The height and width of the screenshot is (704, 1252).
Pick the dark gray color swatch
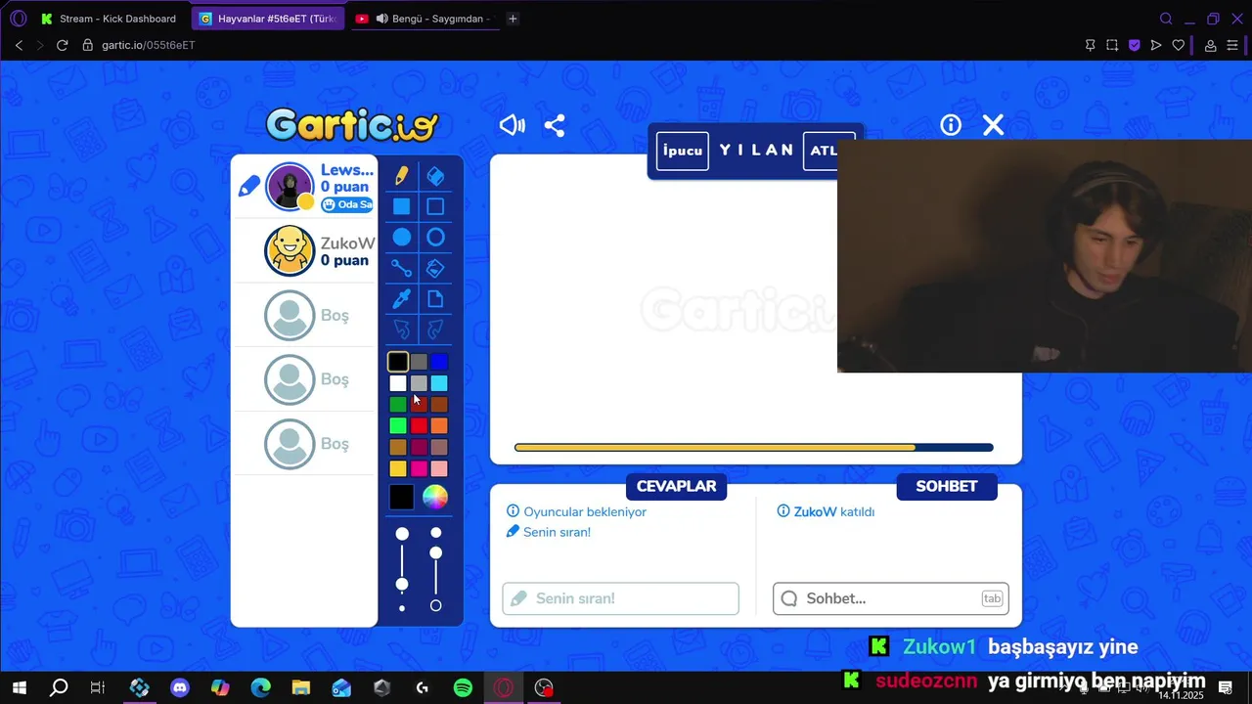tap(419, 362)
